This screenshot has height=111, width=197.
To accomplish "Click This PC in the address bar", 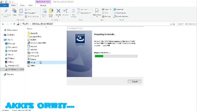I will click(26, 24).
